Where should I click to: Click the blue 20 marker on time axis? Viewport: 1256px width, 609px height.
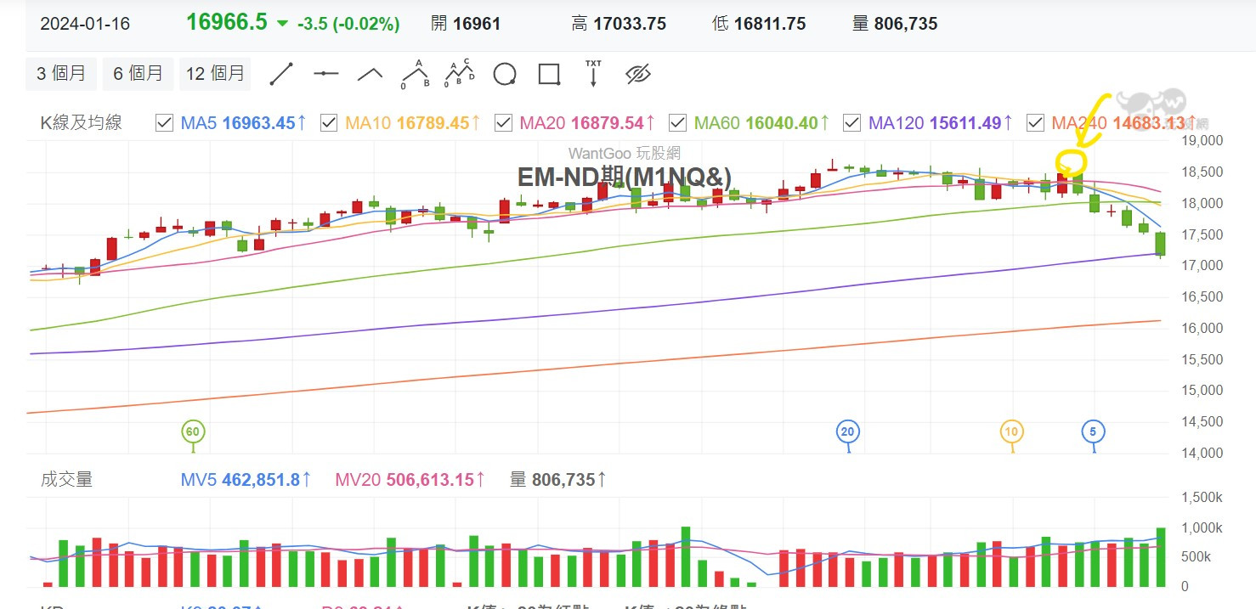847,431
